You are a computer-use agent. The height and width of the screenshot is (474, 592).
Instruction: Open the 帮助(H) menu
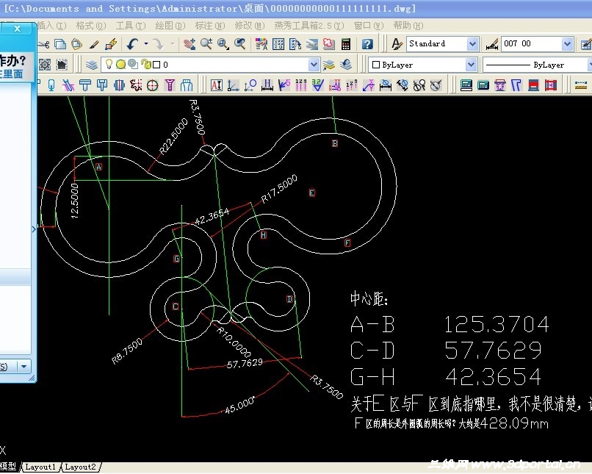pos(408,26)
